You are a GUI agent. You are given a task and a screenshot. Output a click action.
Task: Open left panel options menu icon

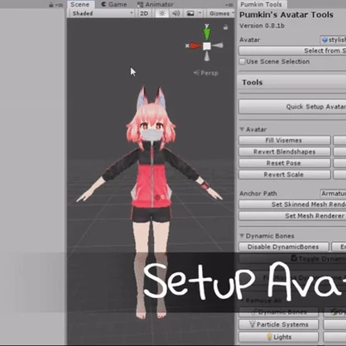pyautogui.click(x=59, y=5)
